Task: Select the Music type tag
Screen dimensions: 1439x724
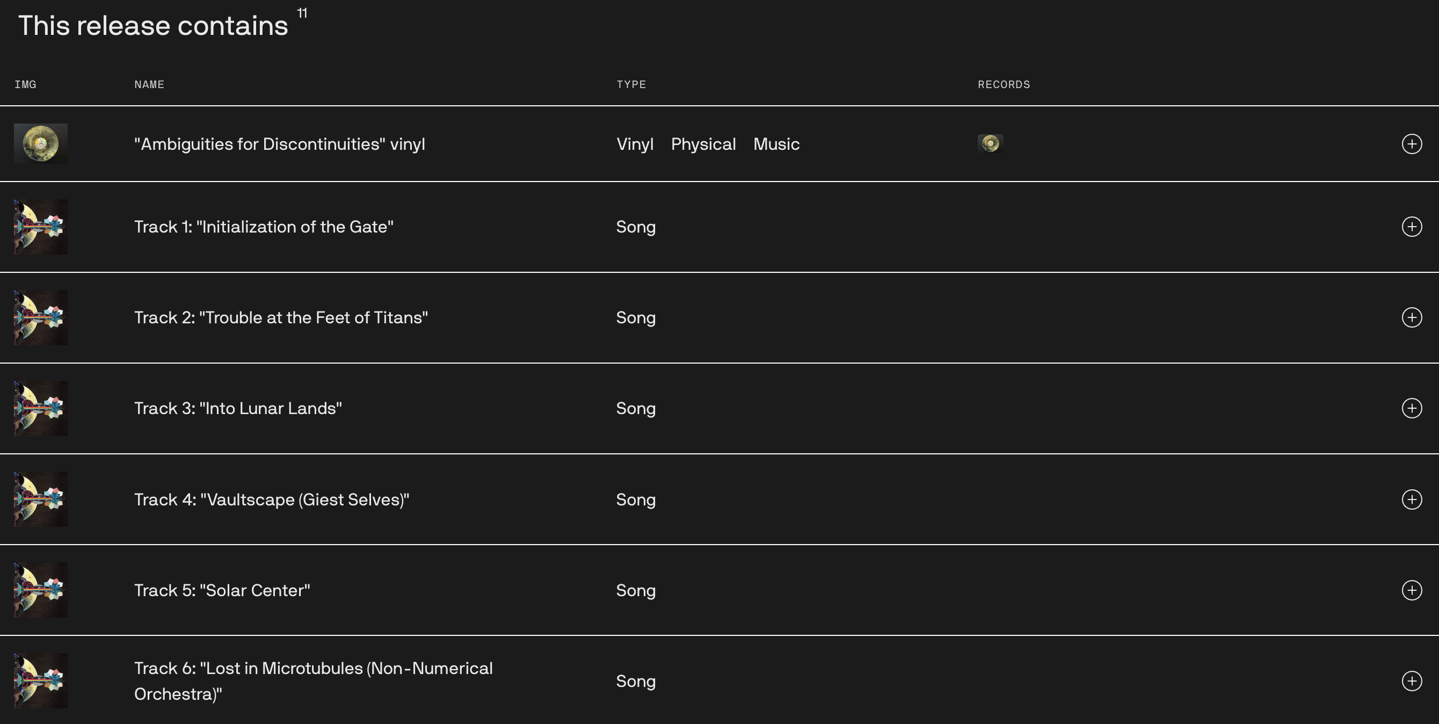Action: (776, 144)
